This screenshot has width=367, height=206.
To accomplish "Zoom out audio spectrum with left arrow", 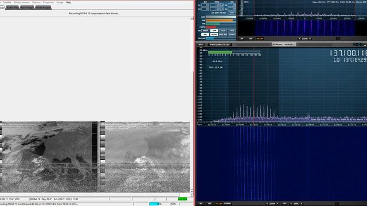I will [299, 38].
